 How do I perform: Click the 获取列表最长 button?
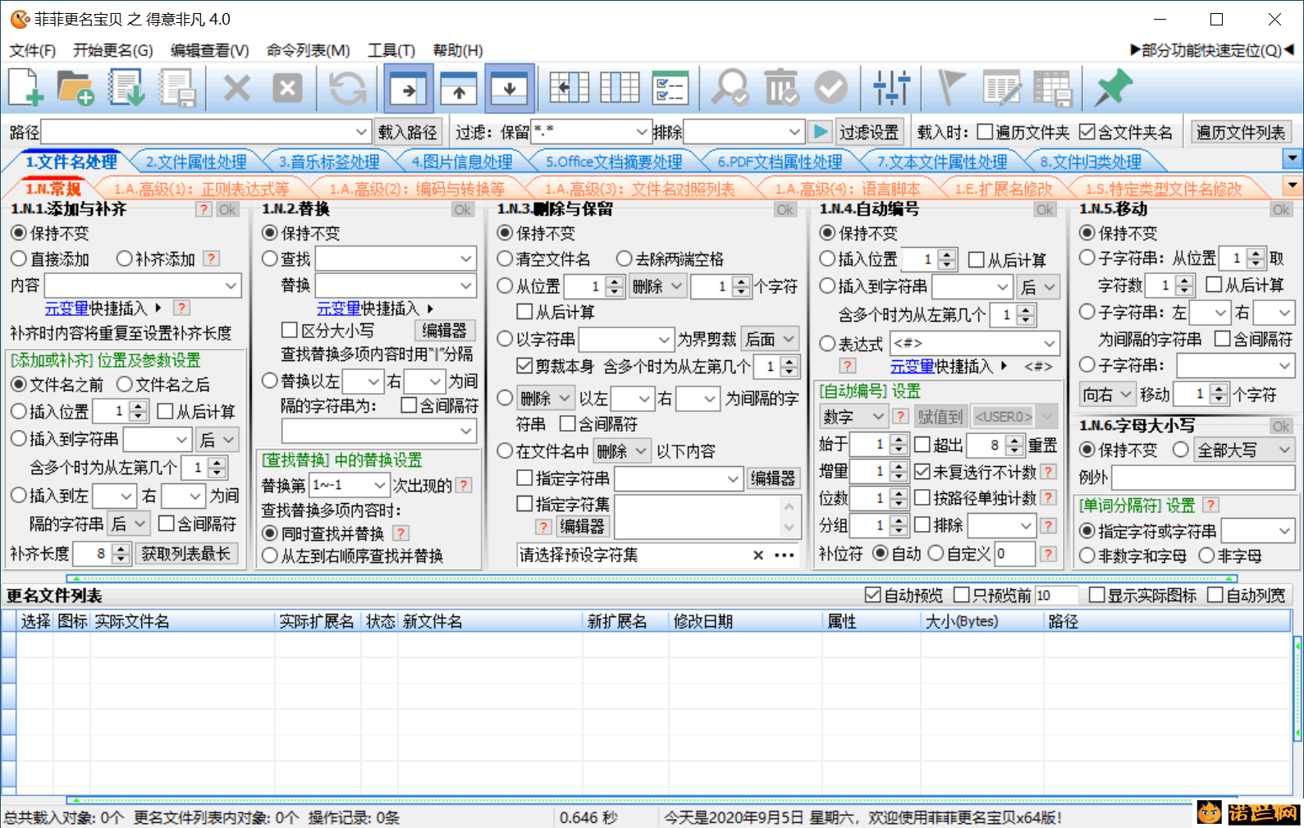(x=186, y=553)
